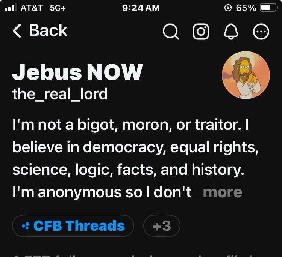This screenshot has height=257, width=282.
Task: Expand the +3 additional communities chip
Action: [162, 226]
